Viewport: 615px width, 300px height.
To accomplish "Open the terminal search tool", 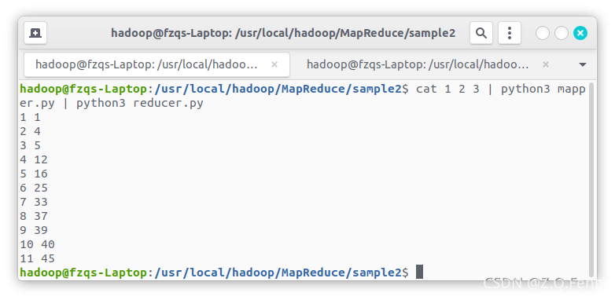I will click(x=481, y=33).
